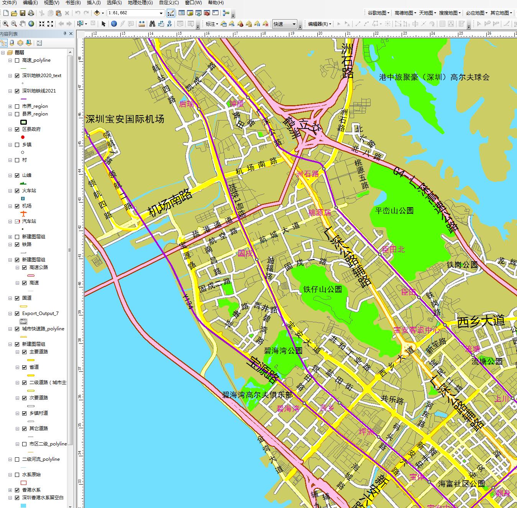The image size is (517, 508).
Task: Collapse the 图层 data frame node
Action: tap(3, 53)
